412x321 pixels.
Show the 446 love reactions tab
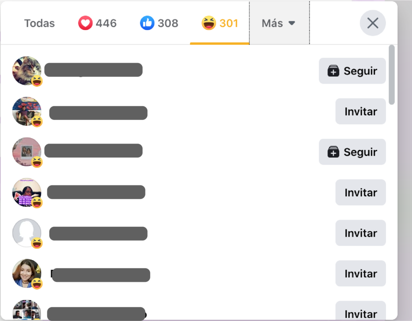[97, 23]
